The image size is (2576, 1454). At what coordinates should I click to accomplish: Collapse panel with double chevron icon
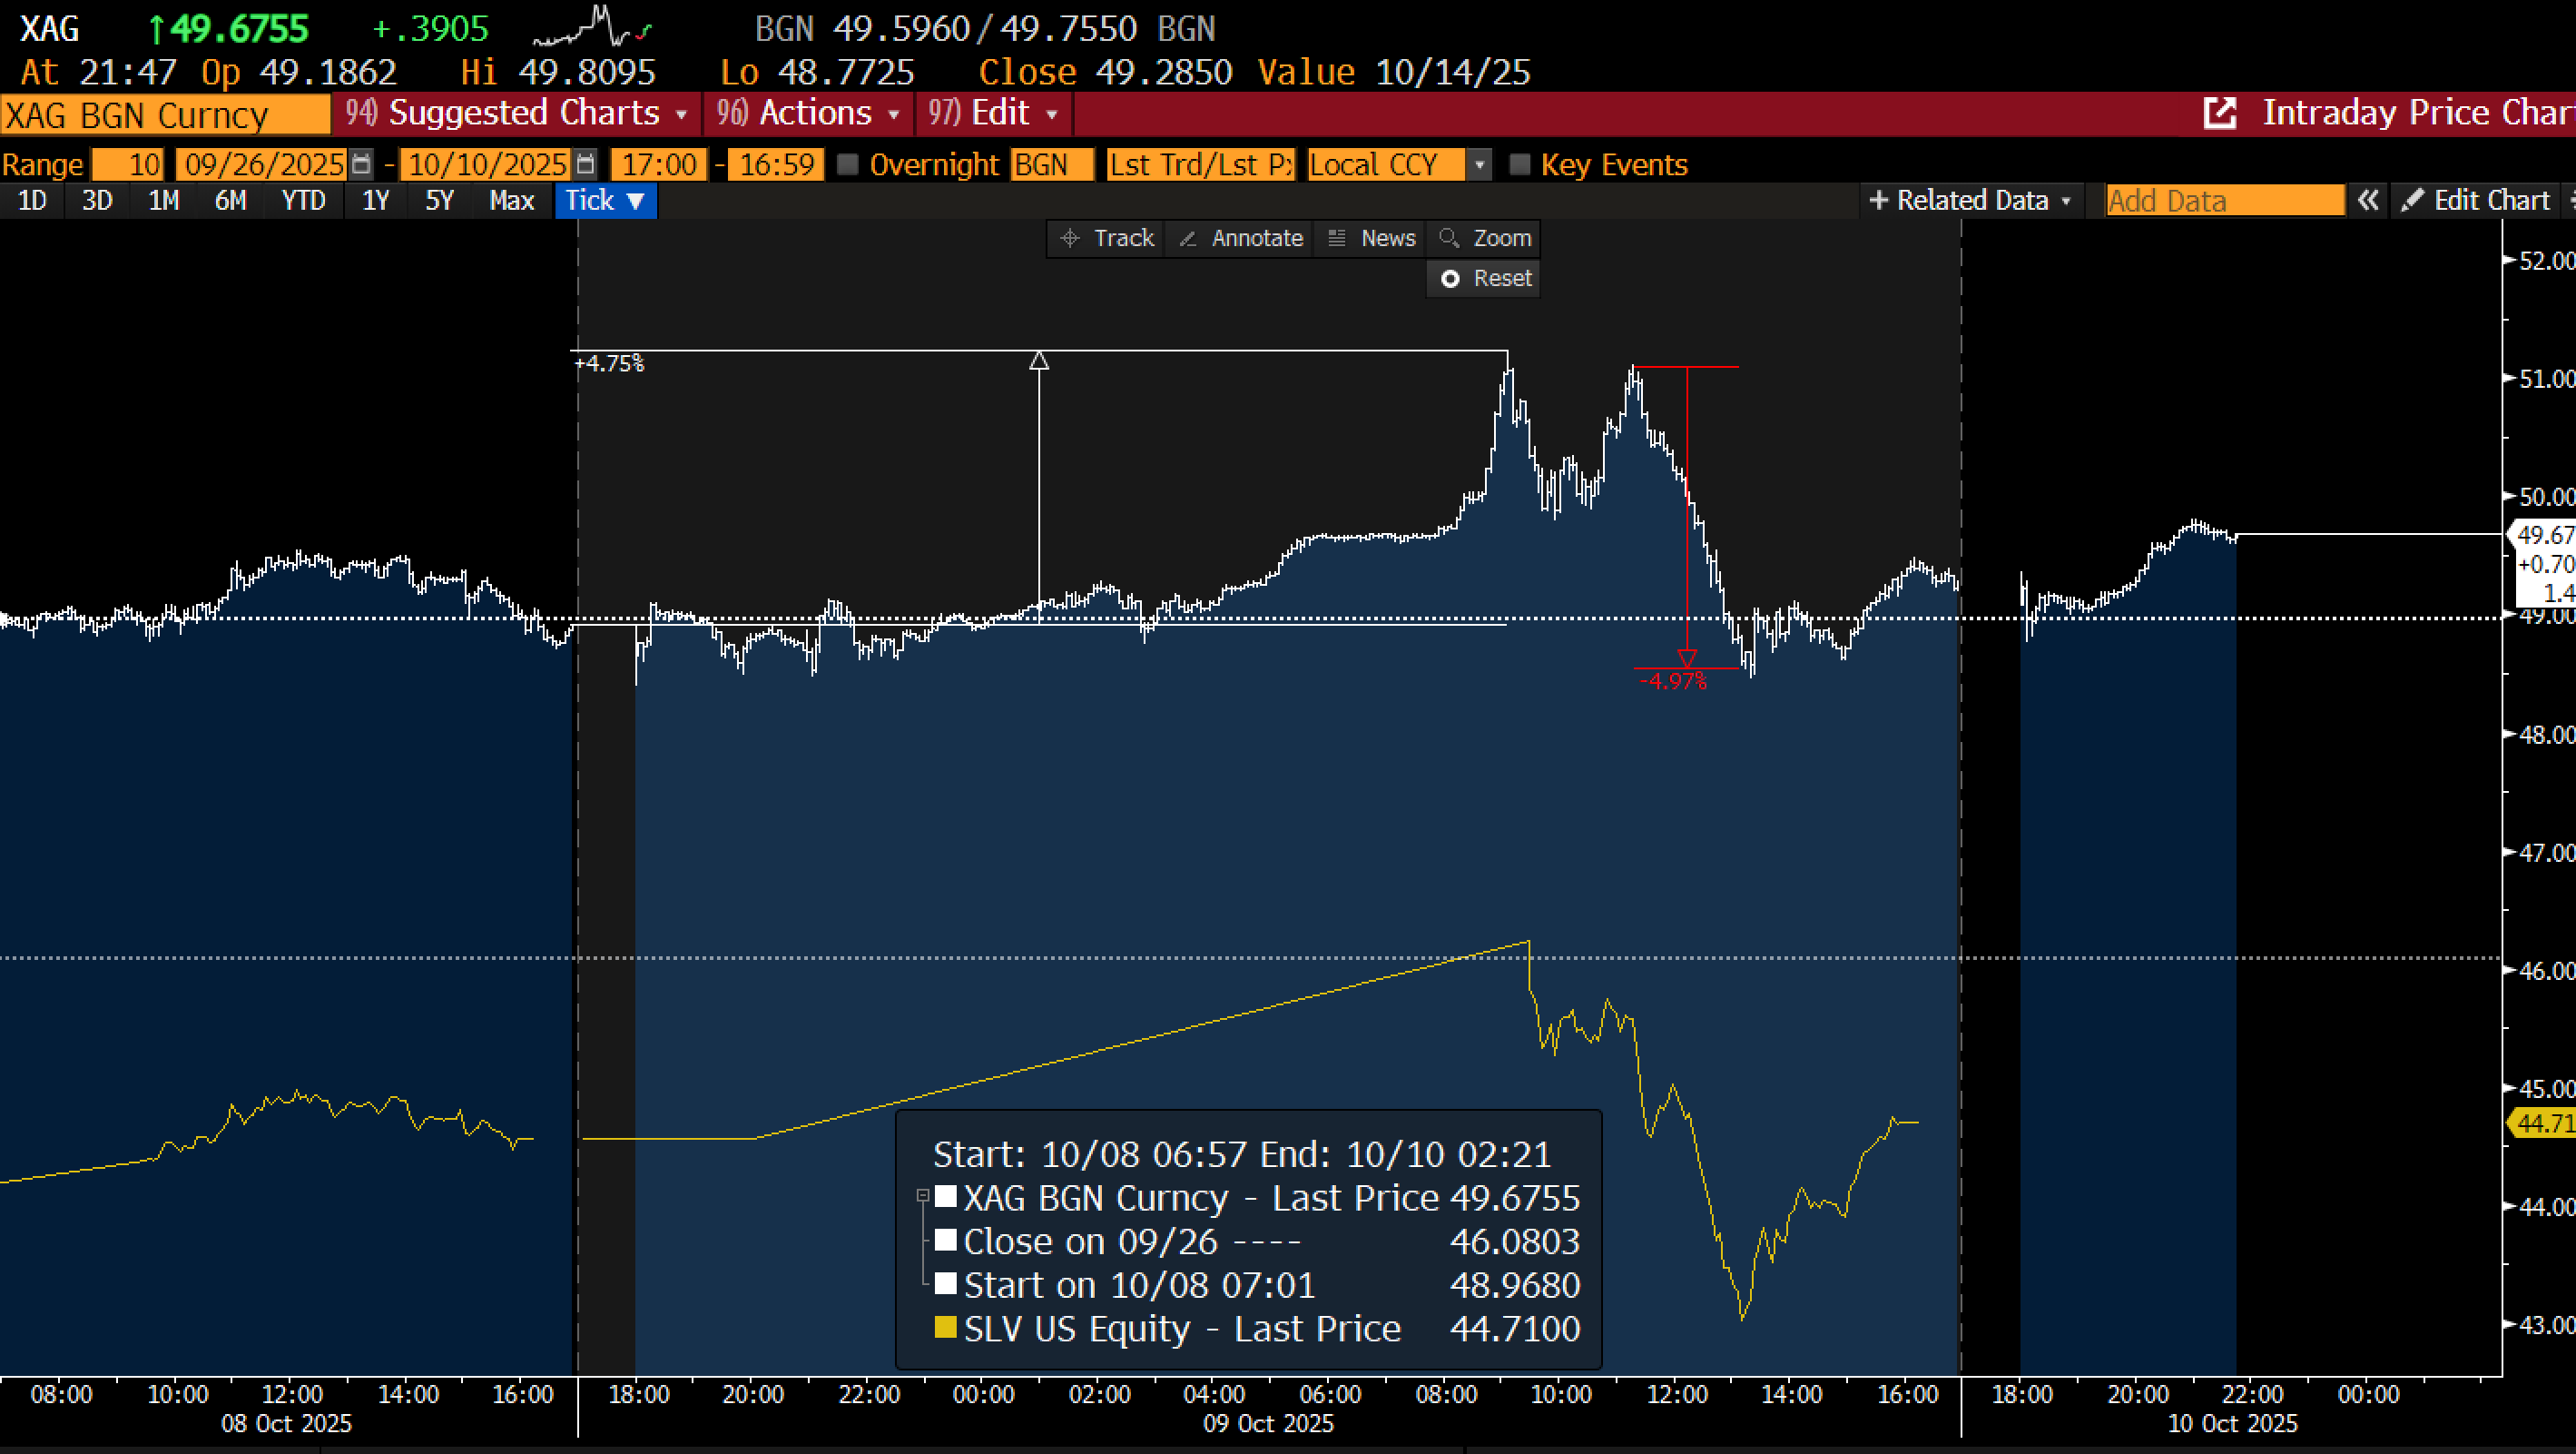(2367, 200)
